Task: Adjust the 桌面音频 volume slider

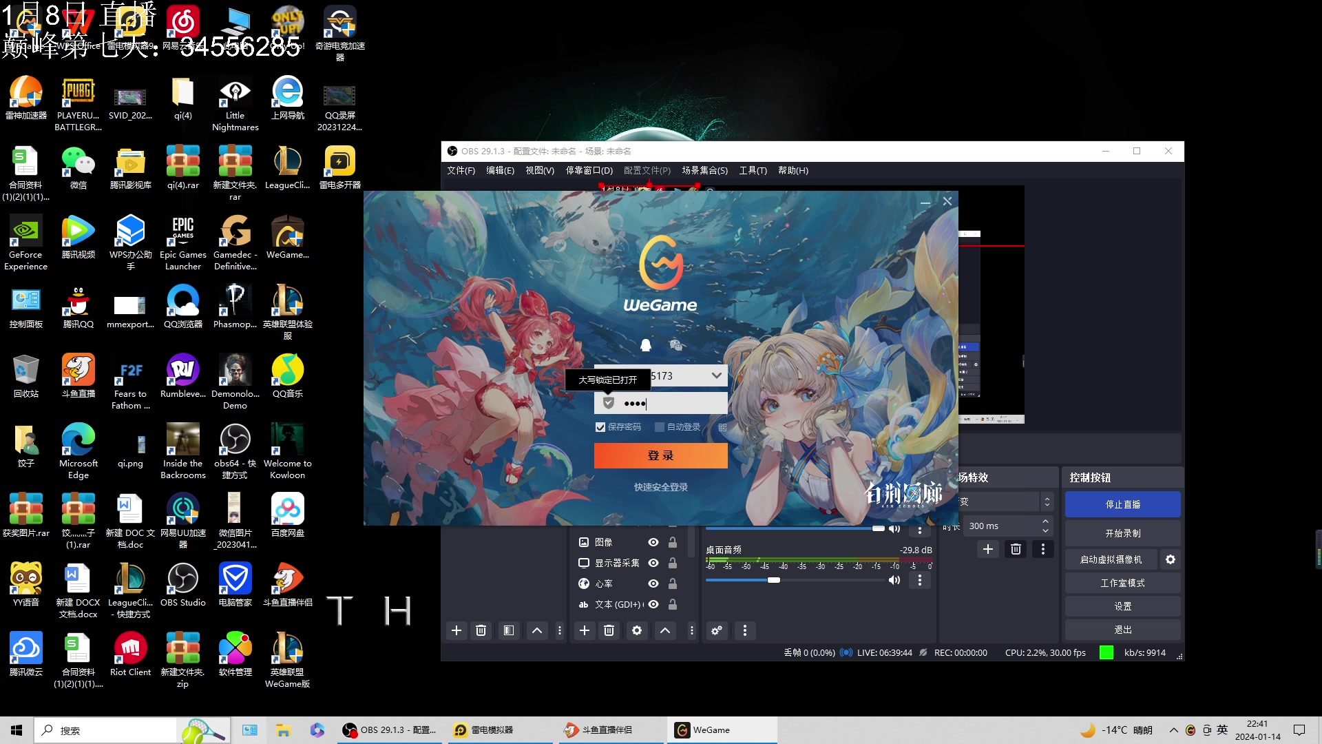Action: [774, 580]
